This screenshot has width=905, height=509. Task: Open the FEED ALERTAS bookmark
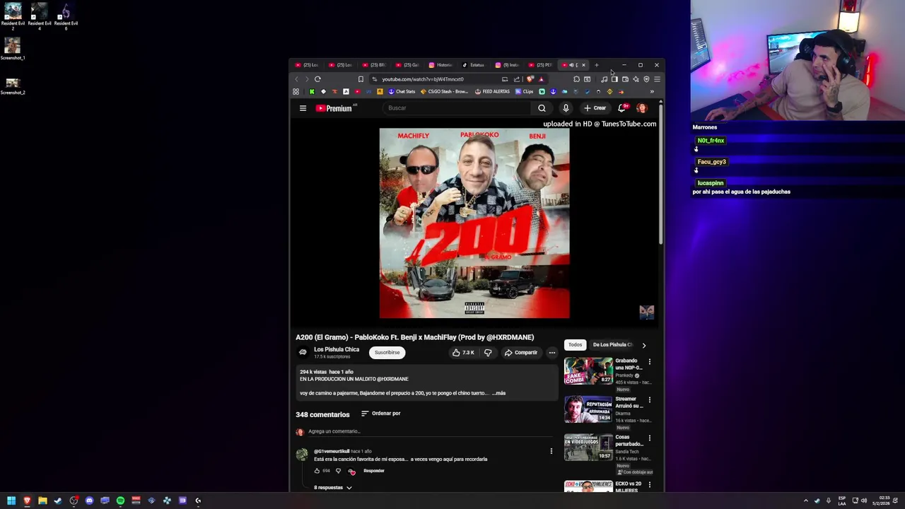492,91
